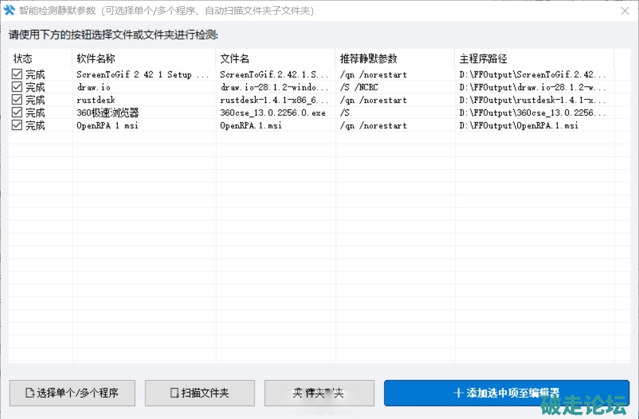Screen dimensions: 639x419
Task: Click the plus icon on 添加选中项至编辑器 button
Action: click(458, 393)
